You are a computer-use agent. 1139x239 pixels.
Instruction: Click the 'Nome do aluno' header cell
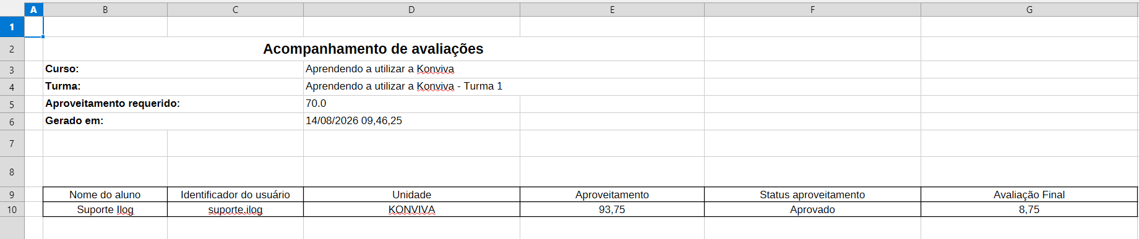(x=105, y=195)
